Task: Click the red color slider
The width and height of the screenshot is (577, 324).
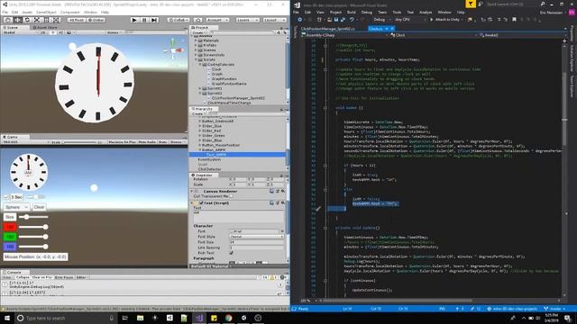Action: 33,227
